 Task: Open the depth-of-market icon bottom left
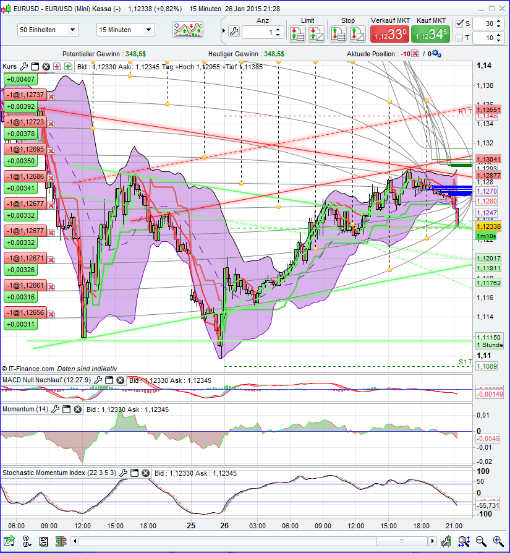[60, 541]
